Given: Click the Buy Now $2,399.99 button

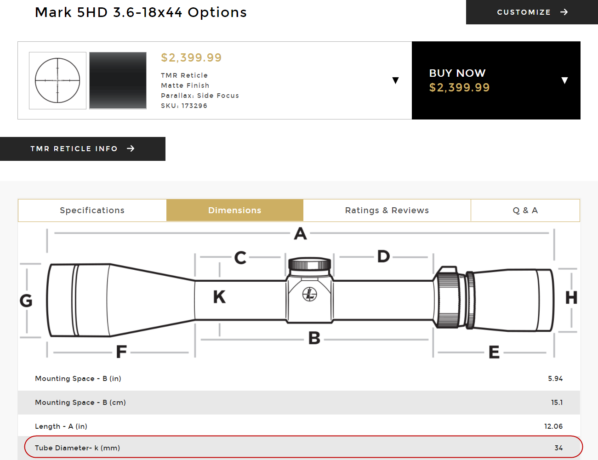Looking at the screenshot, I should [496, 80].
